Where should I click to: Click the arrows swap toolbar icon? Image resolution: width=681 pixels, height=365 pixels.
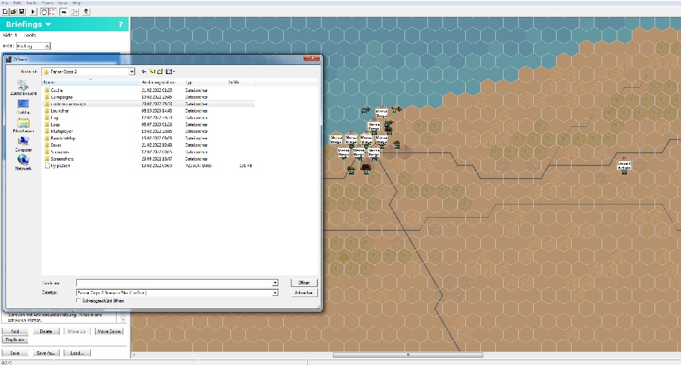tap(75, 12)
